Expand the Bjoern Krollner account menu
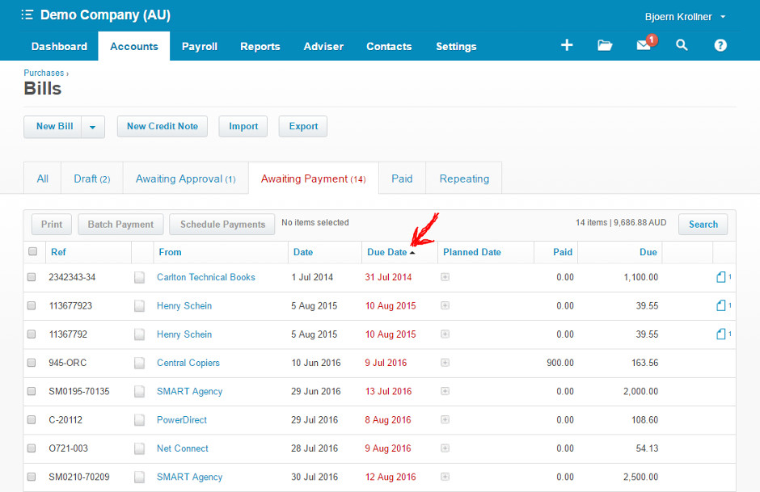The height and width of the screenshot is (492, 760). click(684, 15)
